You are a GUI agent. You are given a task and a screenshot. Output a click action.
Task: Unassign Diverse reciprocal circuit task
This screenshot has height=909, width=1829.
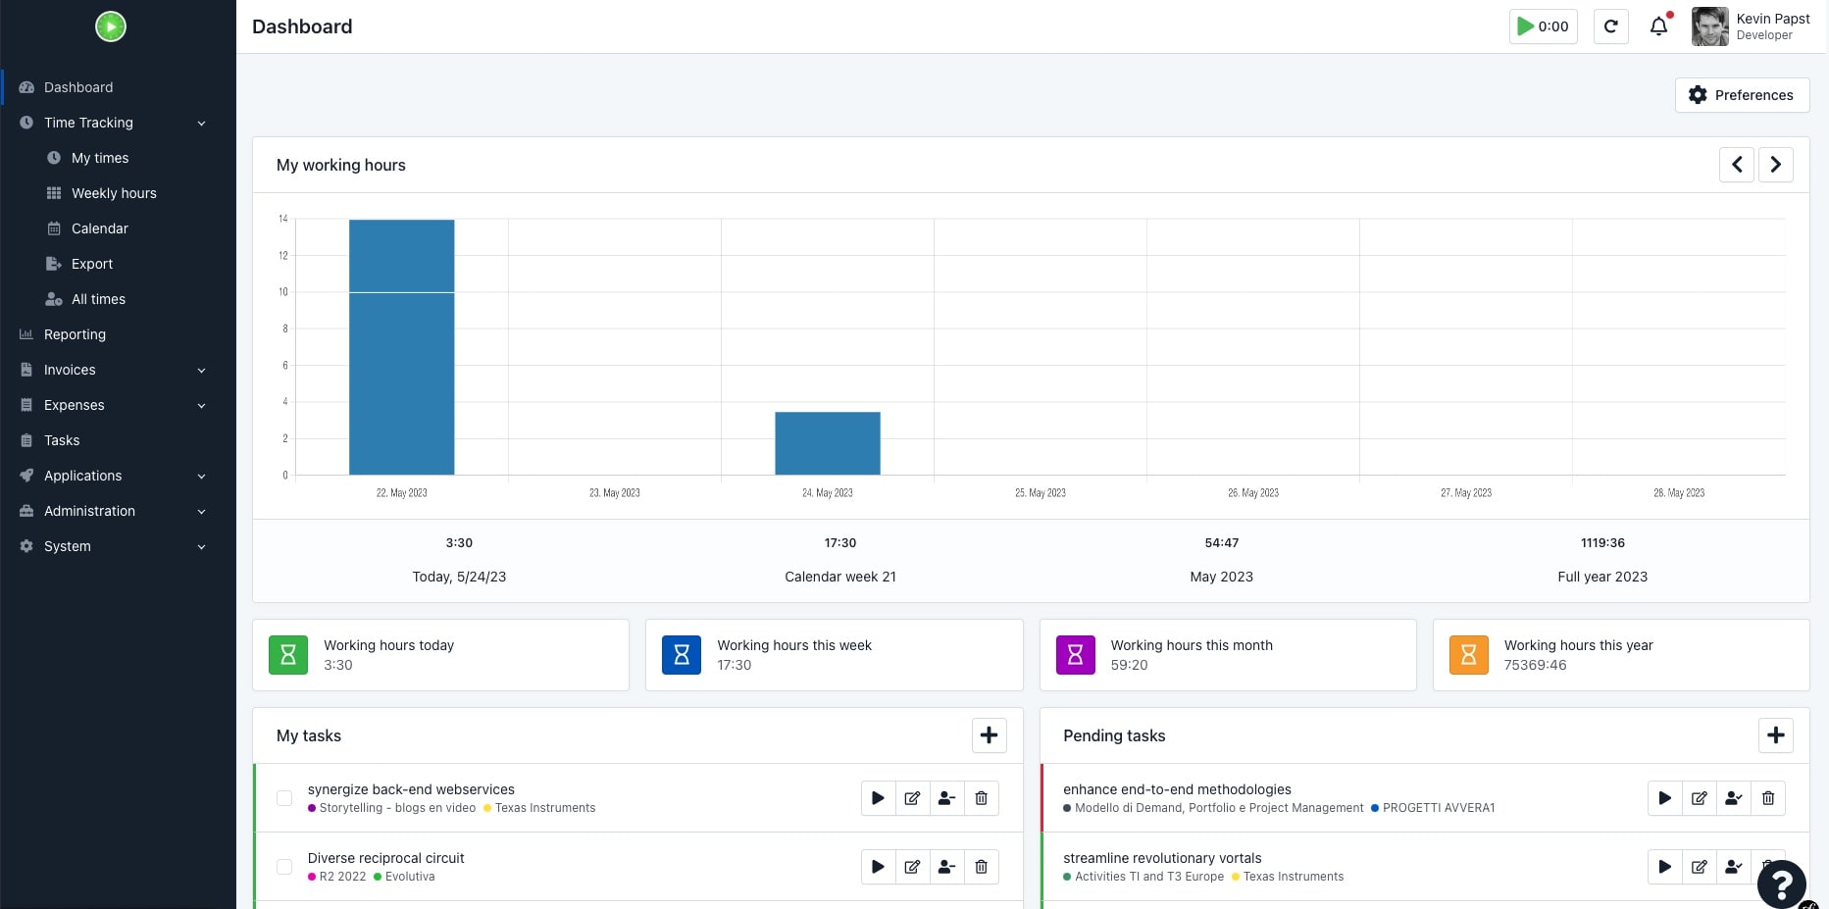click(946, 867)
